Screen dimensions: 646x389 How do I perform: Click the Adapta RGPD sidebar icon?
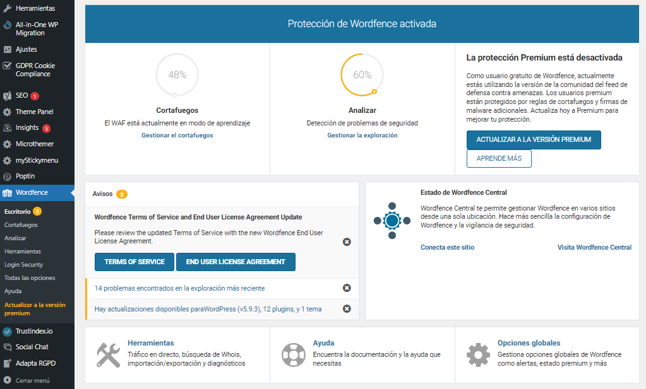pos(6,363)
